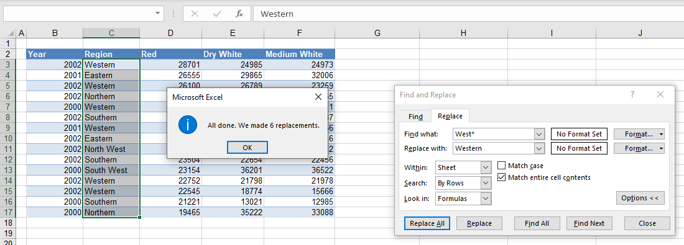Select row 18 header
This screenshot has width=684, height=245.
coord(8,223)
